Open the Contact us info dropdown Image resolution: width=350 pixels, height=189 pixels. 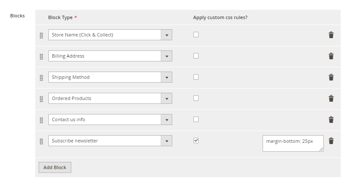click(110, 120)
